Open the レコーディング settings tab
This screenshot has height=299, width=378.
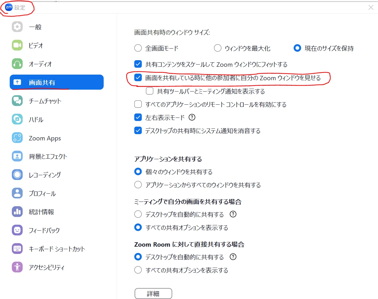pos(56,175)
